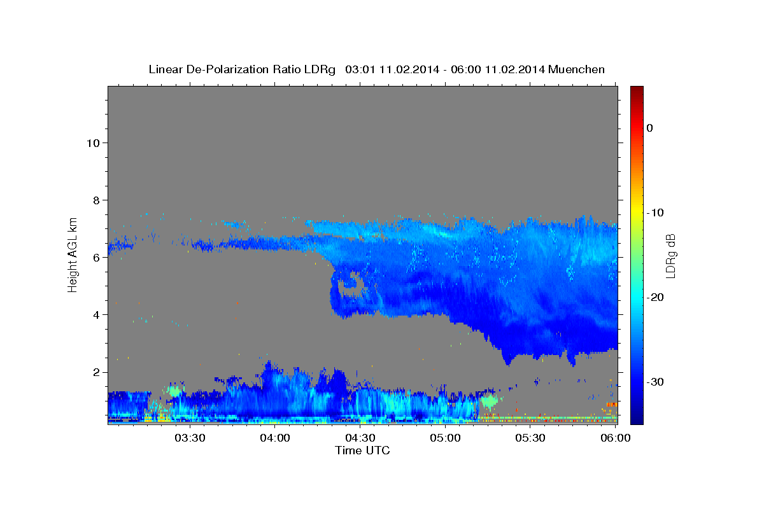
Task: Click the "Time UTC" axis label
Action: [362, 450]
